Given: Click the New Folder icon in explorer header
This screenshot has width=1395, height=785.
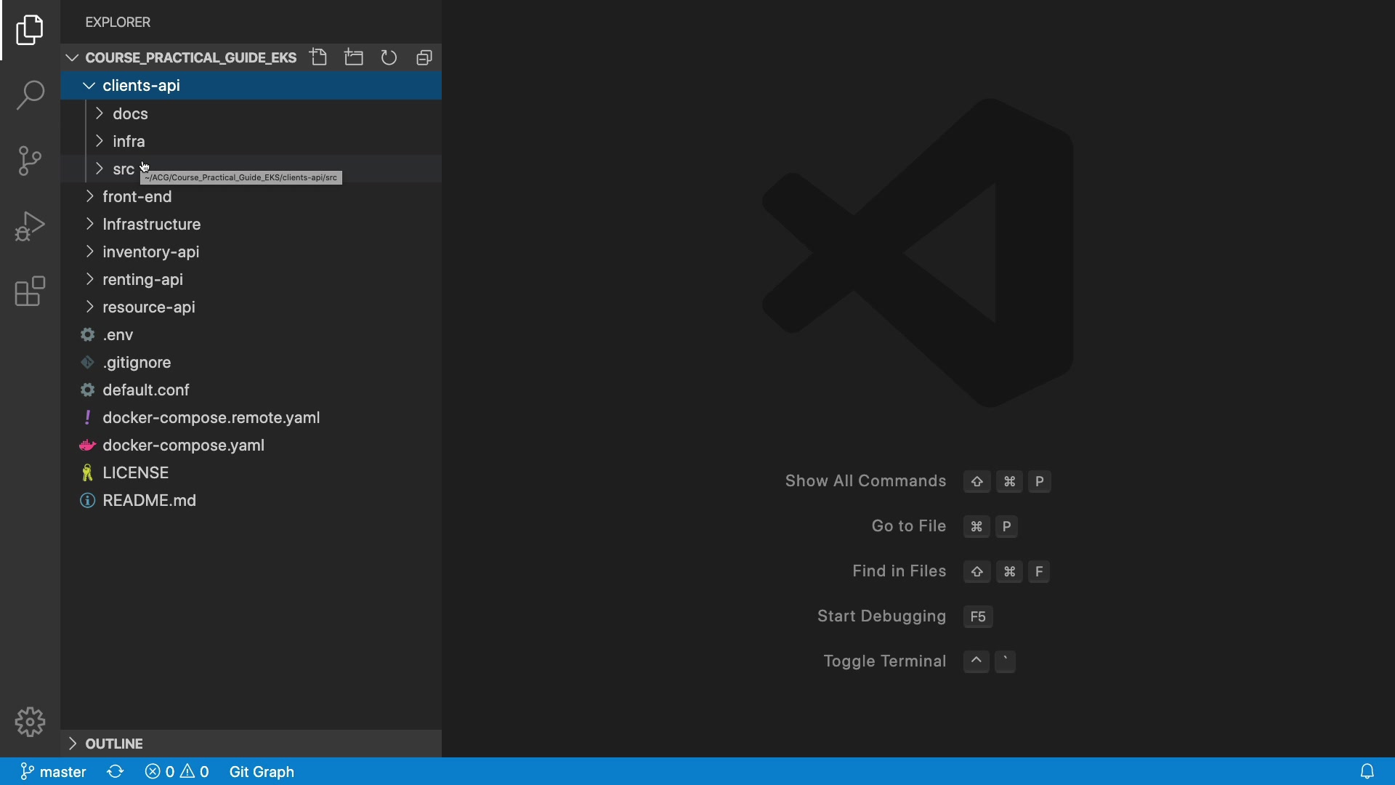Looking at the screenshot, I should pyautogui.click(x=354, y=57).
